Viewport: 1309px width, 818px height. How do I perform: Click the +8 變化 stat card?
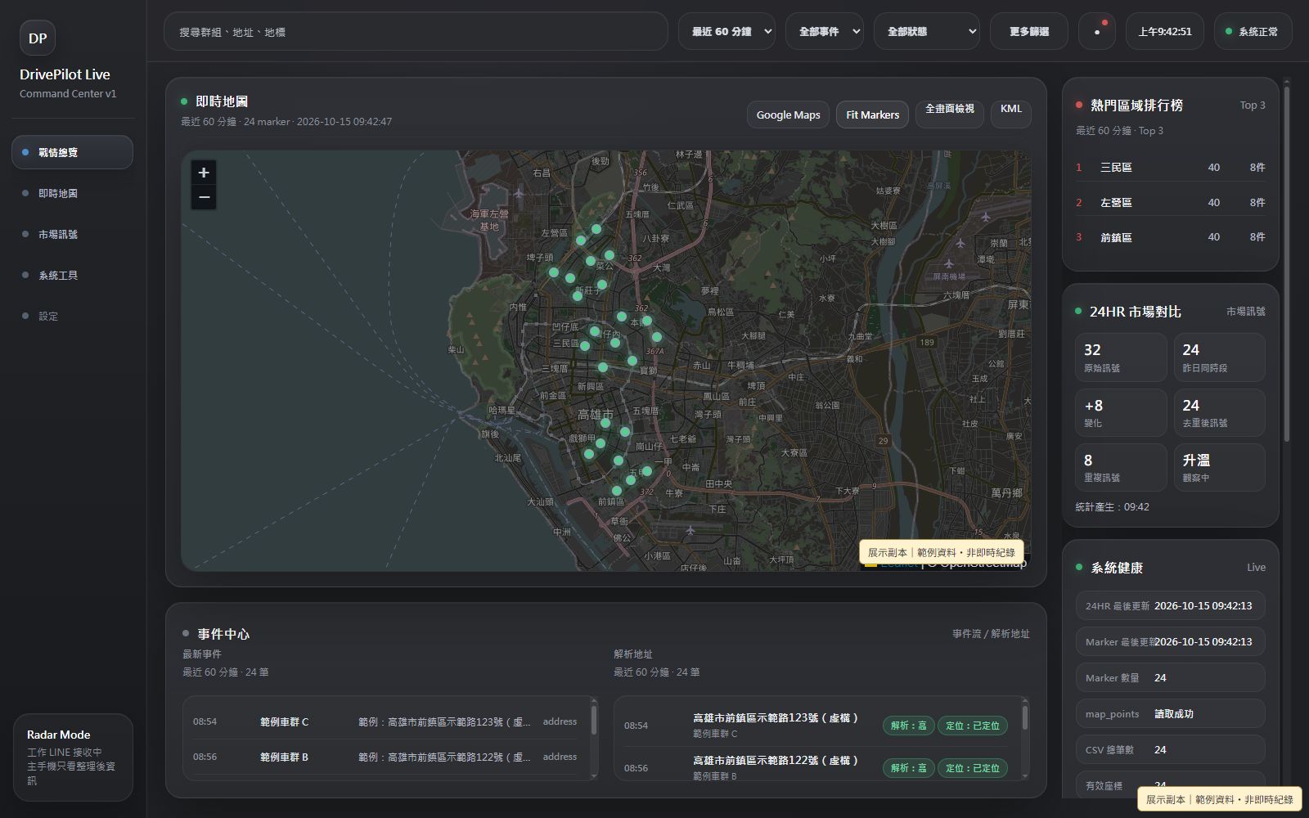tap(1121, 412)
